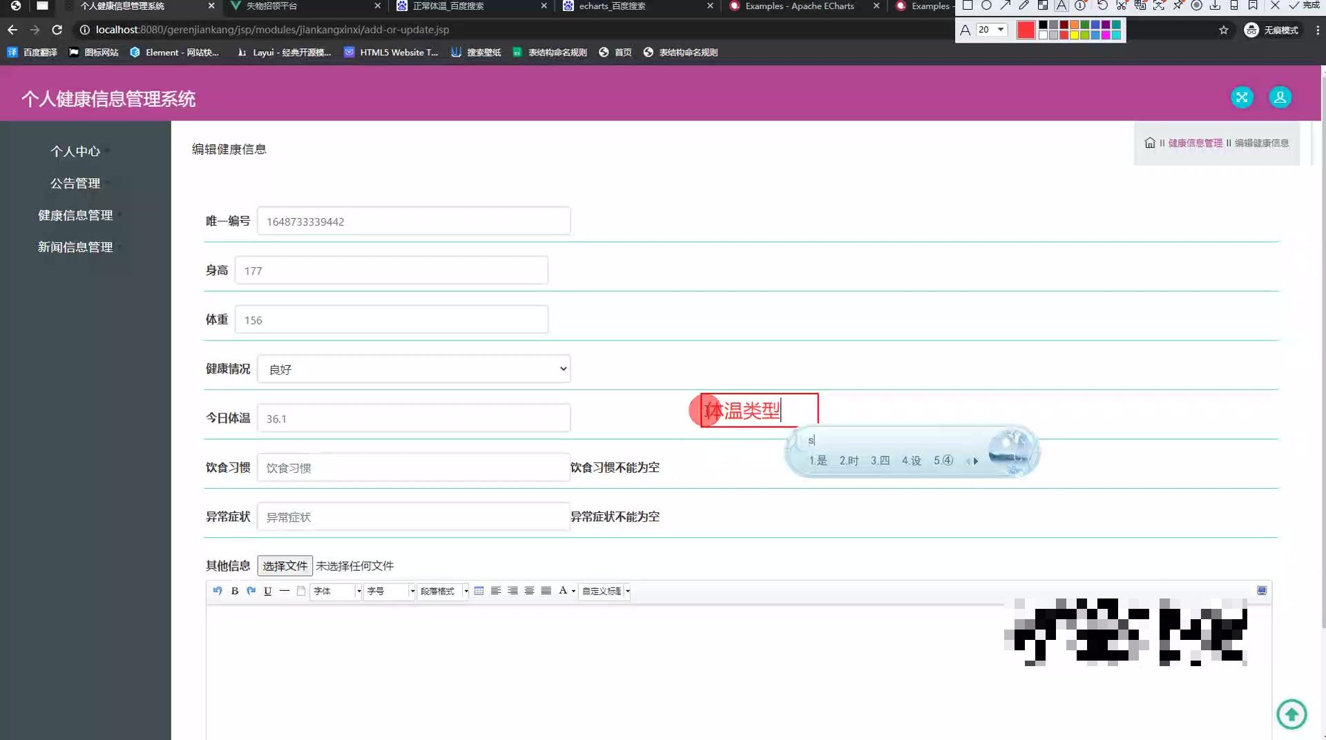Open 健康信息管理 in the sidebar
This screenshot has width=1326, height=740.
[x=75, y=215]
